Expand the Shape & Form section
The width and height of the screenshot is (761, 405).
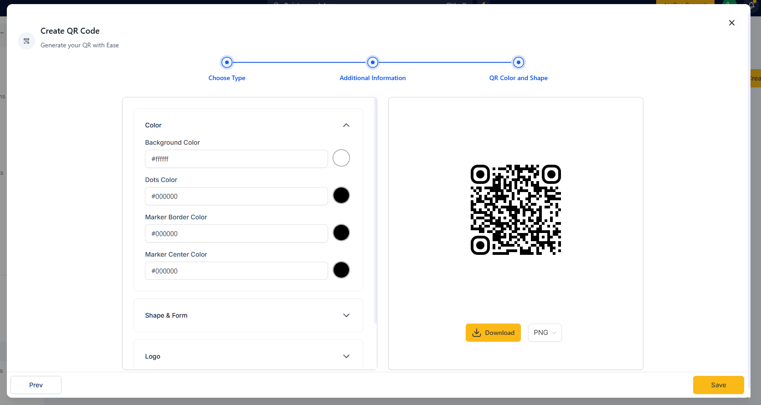[x=248, y=315]
